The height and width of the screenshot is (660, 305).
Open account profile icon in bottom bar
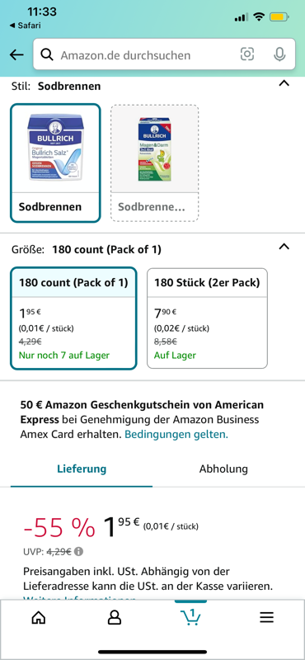pyautogui.click(x=115, y=617)
